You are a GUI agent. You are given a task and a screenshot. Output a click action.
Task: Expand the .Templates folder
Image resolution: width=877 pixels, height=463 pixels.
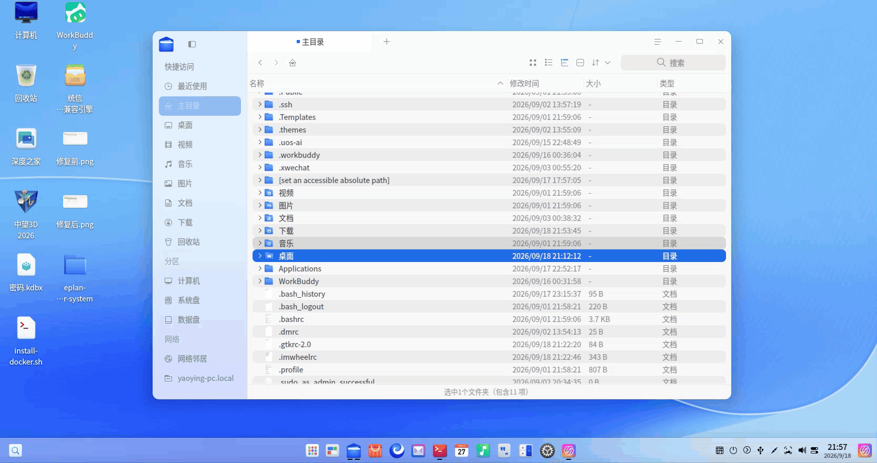click(x=260, y=117)
